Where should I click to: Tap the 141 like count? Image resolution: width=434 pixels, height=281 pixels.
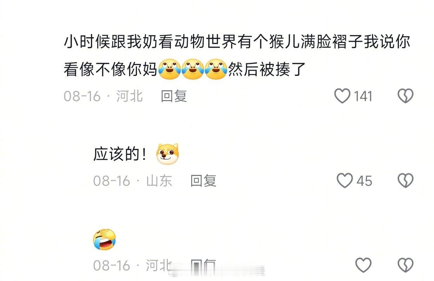(363, 96)
